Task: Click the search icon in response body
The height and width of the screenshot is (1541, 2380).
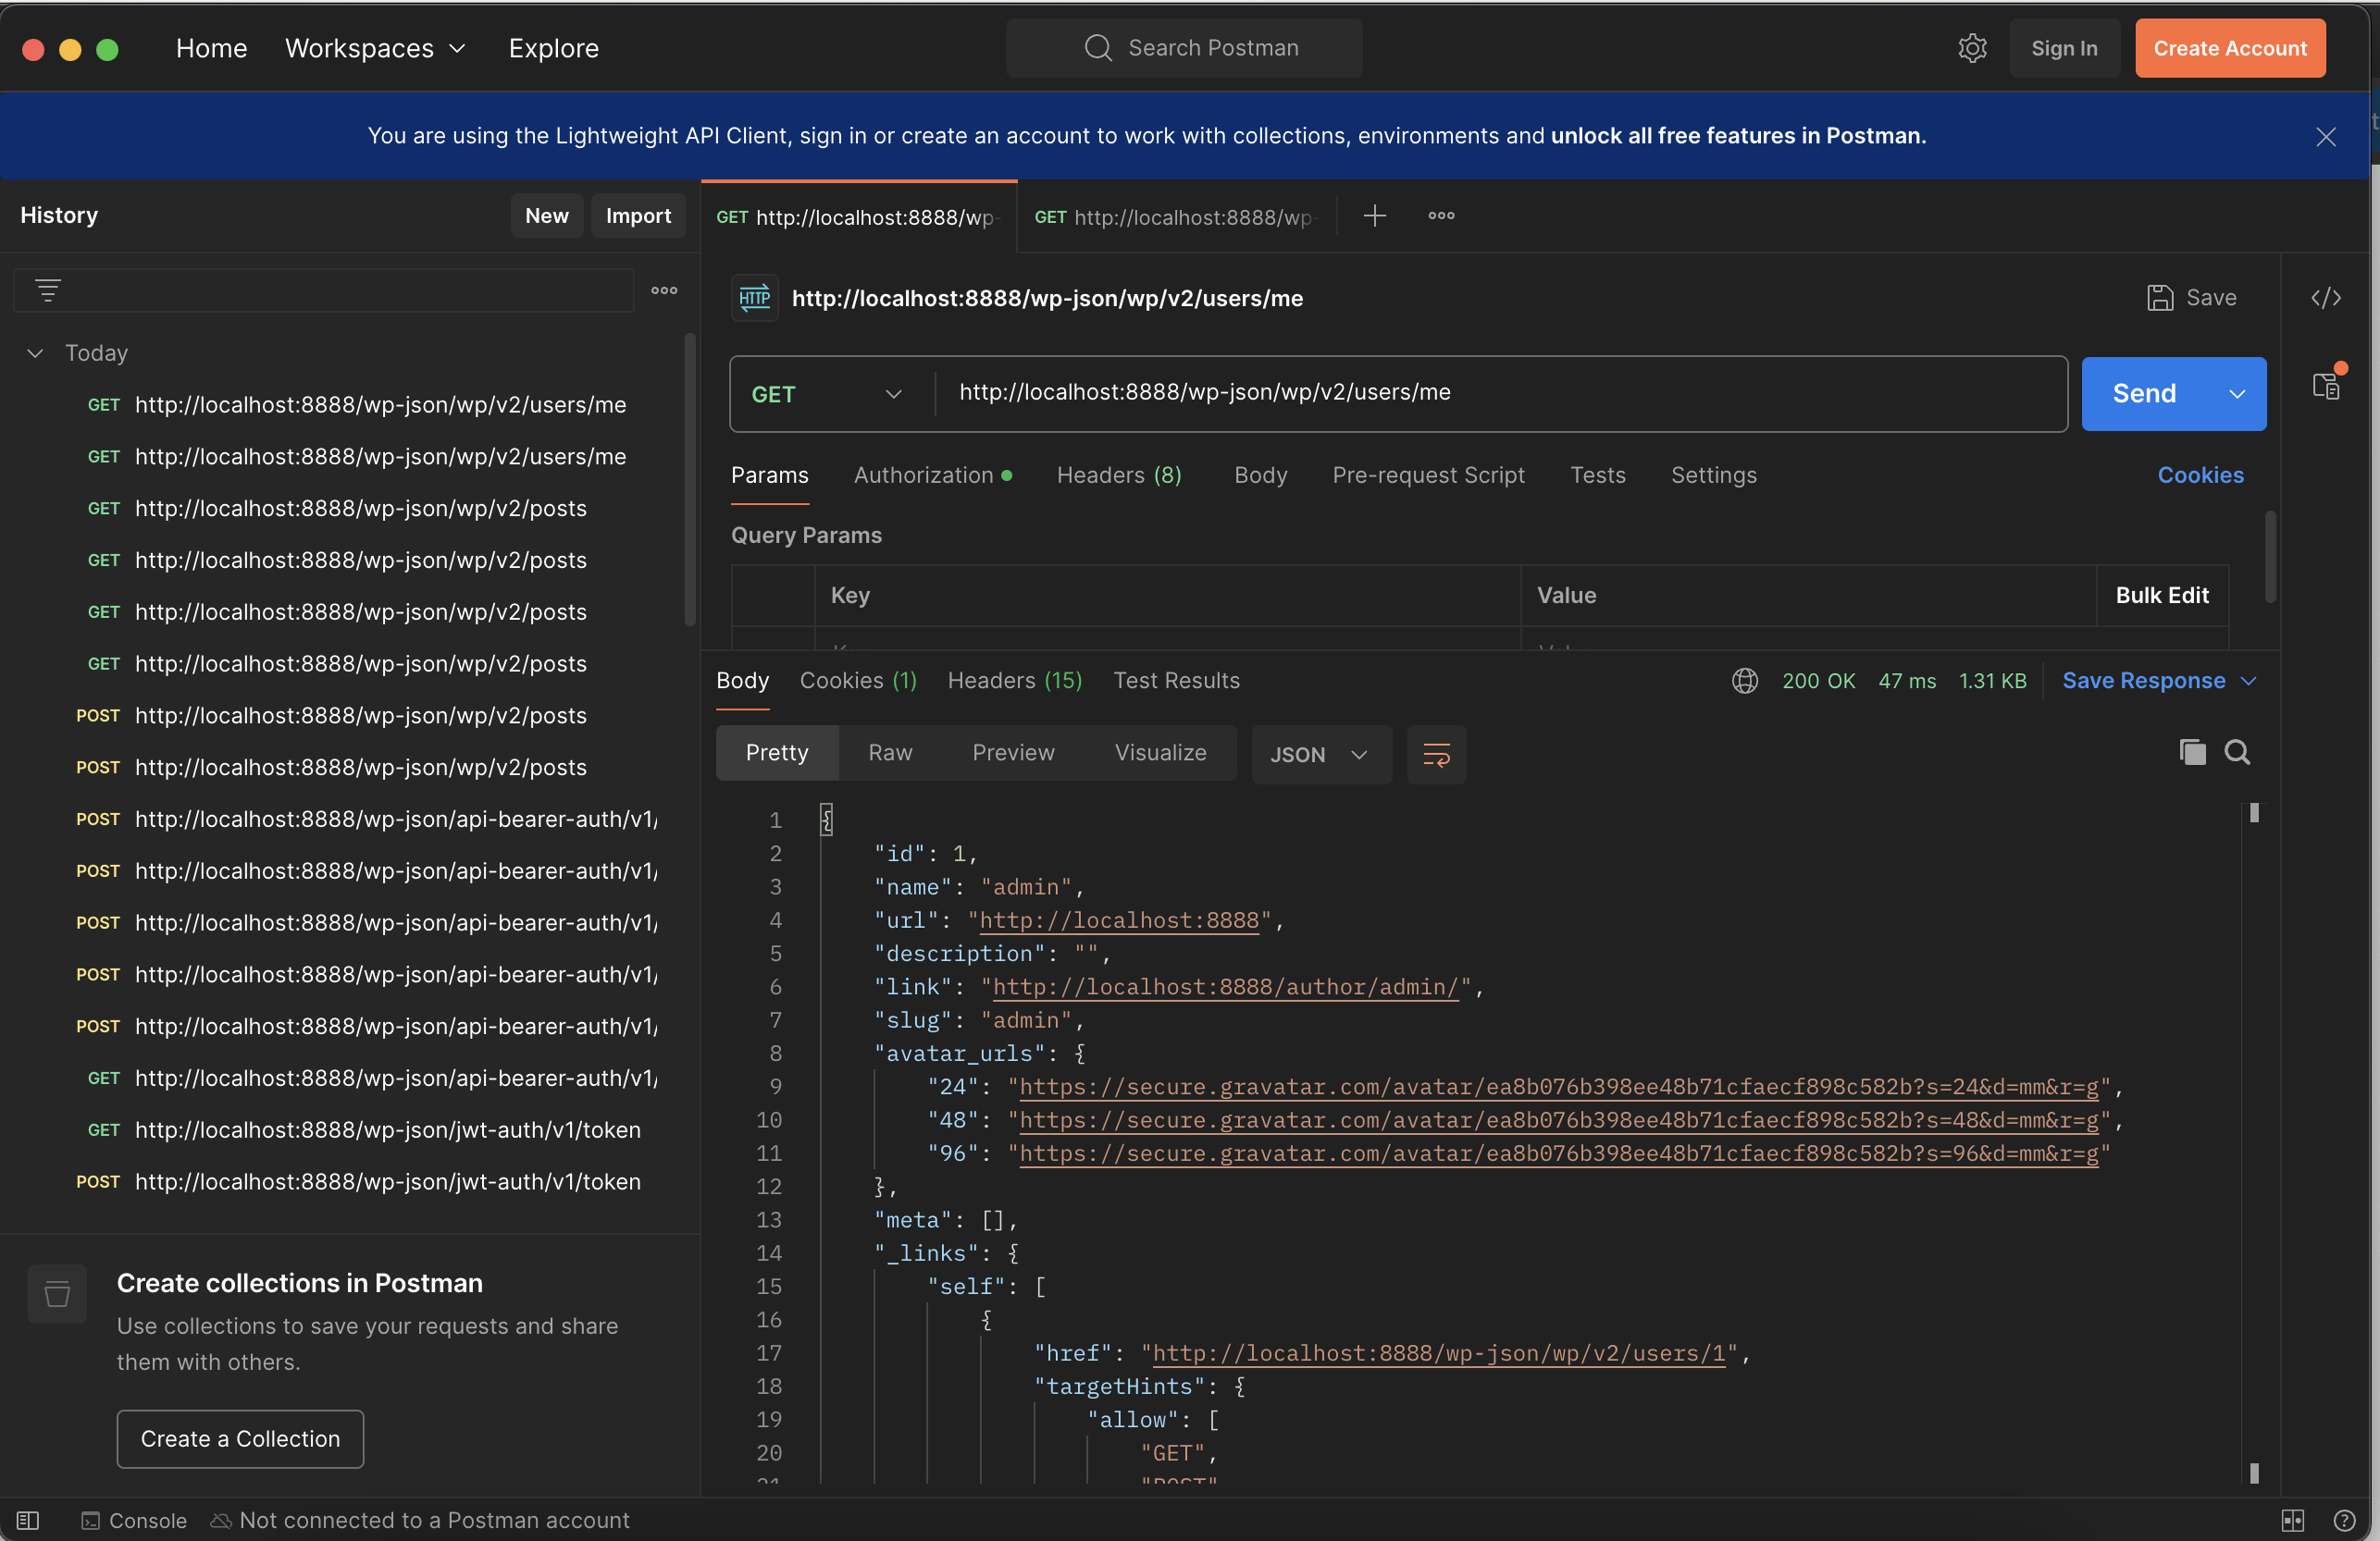Action: (x=2237, y=753)
